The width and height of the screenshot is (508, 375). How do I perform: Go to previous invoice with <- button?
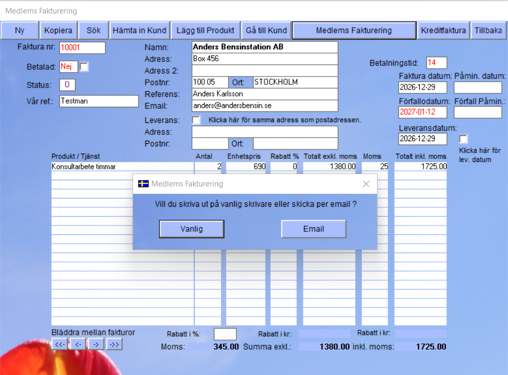coord(78,344)
